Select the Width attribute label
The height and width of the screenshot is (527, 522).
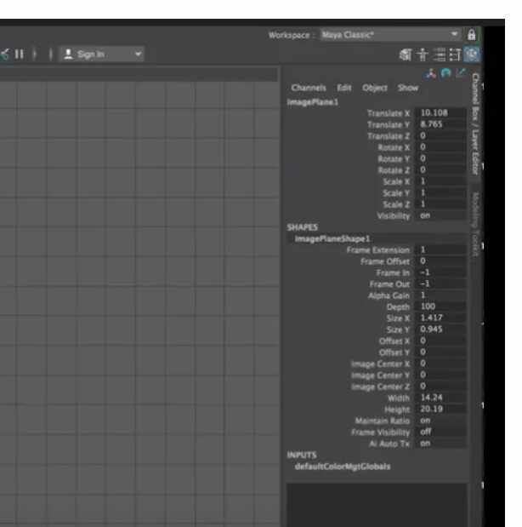(399, 398)
